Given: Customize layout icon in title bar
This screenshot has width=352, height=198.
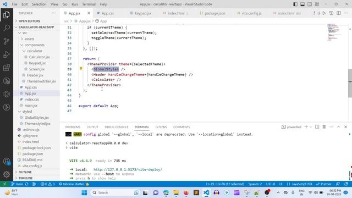Looking at the screenshot, I should coord(317,4).
